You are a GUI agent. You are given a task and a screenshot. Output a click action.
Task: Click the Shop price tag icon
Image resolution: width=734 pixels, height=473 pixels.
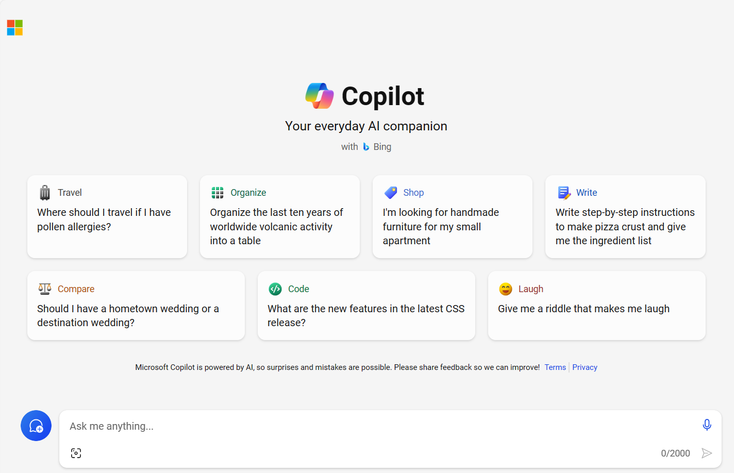coord(391,193)
